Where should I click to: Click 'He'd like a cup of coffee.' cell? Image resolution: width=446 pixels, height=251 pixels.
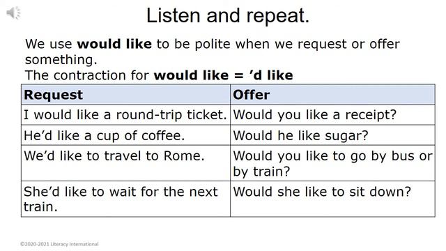pos(125,135)
